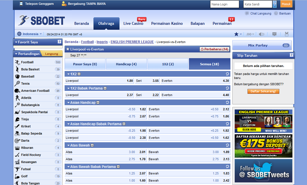Collapse the Favorit Saya panel
307x185 pixels.
pos(16,42)
